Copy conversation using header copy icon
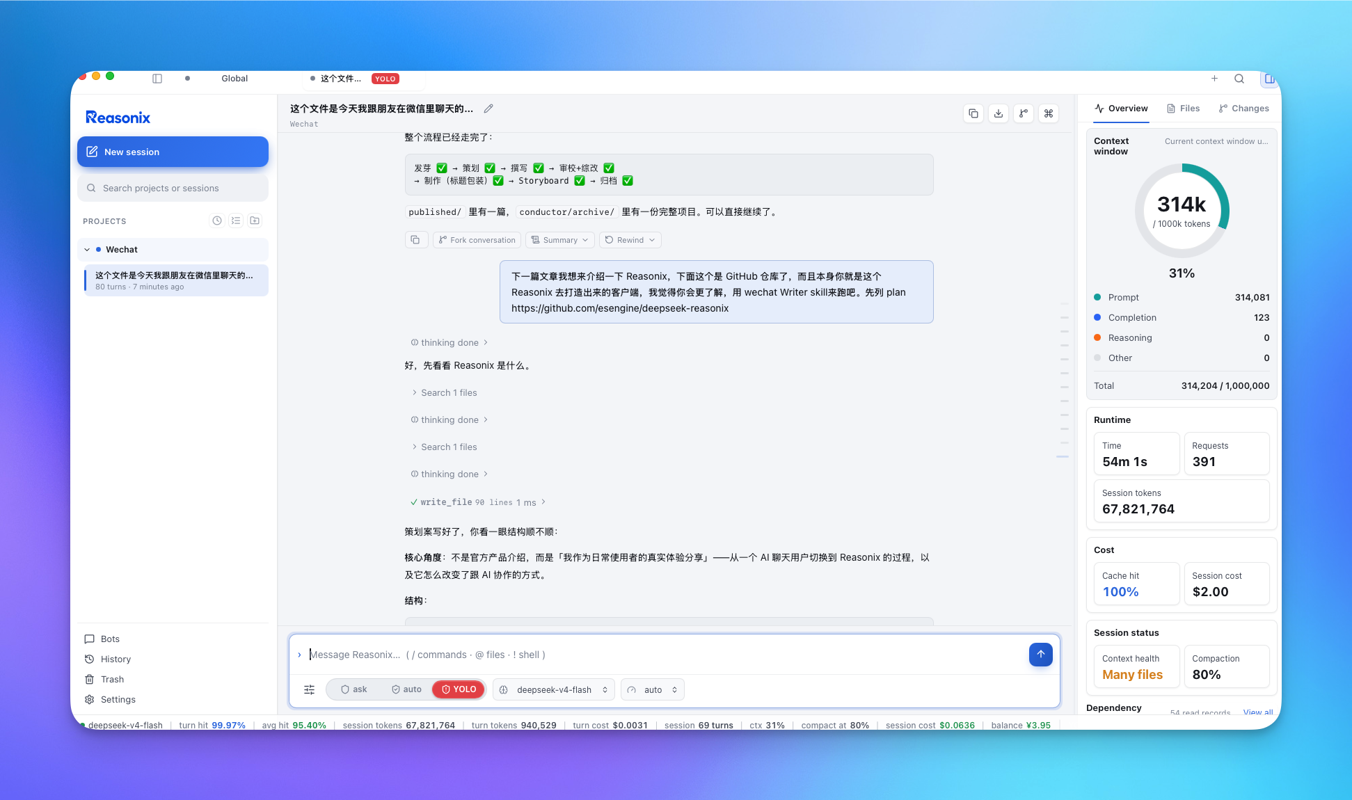 973,113
